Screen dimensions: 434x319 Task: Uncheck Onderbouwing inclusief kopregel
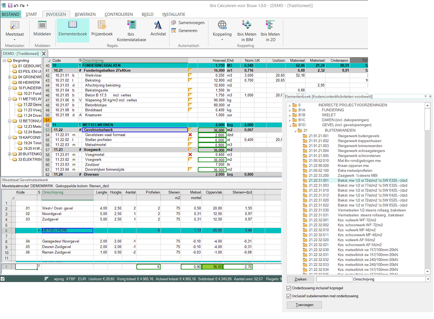pyautogui.click(x=289, y=288)
